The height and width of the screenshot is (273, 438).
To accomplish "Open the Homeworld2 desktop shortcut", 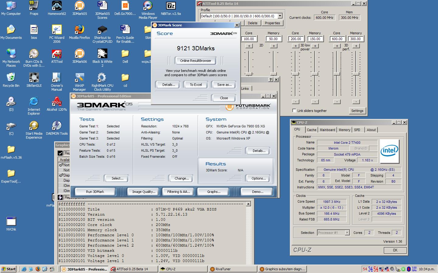I will point(57,8).
